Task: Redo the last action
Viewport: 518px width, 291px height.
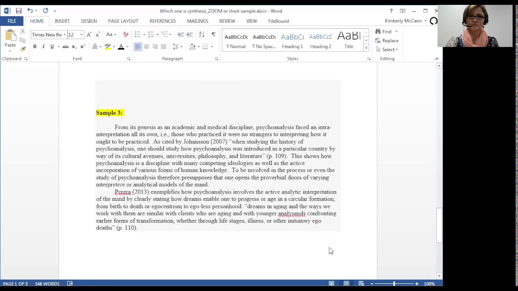Action: point(45,11)
